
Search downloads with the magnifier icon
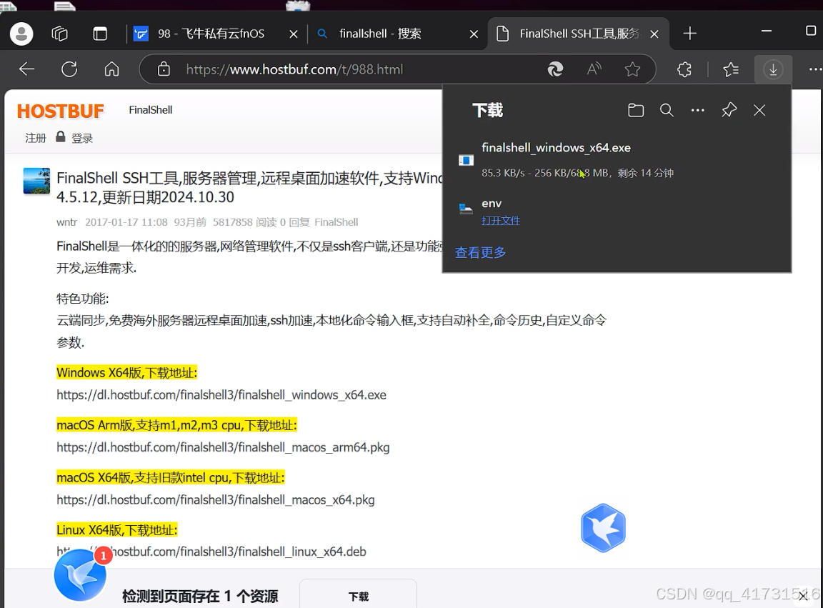(667, 110)
